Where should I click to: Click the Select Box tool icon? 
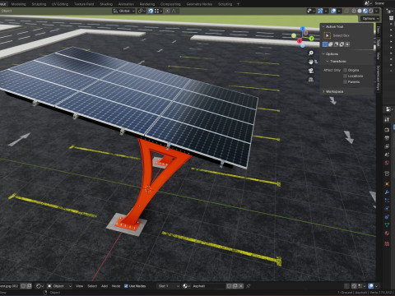(x=327, y=35)
